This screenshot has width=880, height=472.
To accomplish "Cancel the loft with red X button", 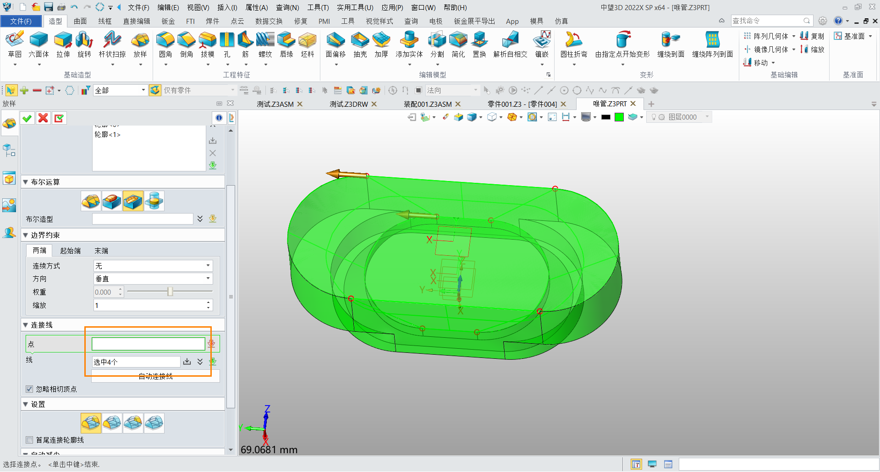I will pyautogui.click(x=43, y=118).
